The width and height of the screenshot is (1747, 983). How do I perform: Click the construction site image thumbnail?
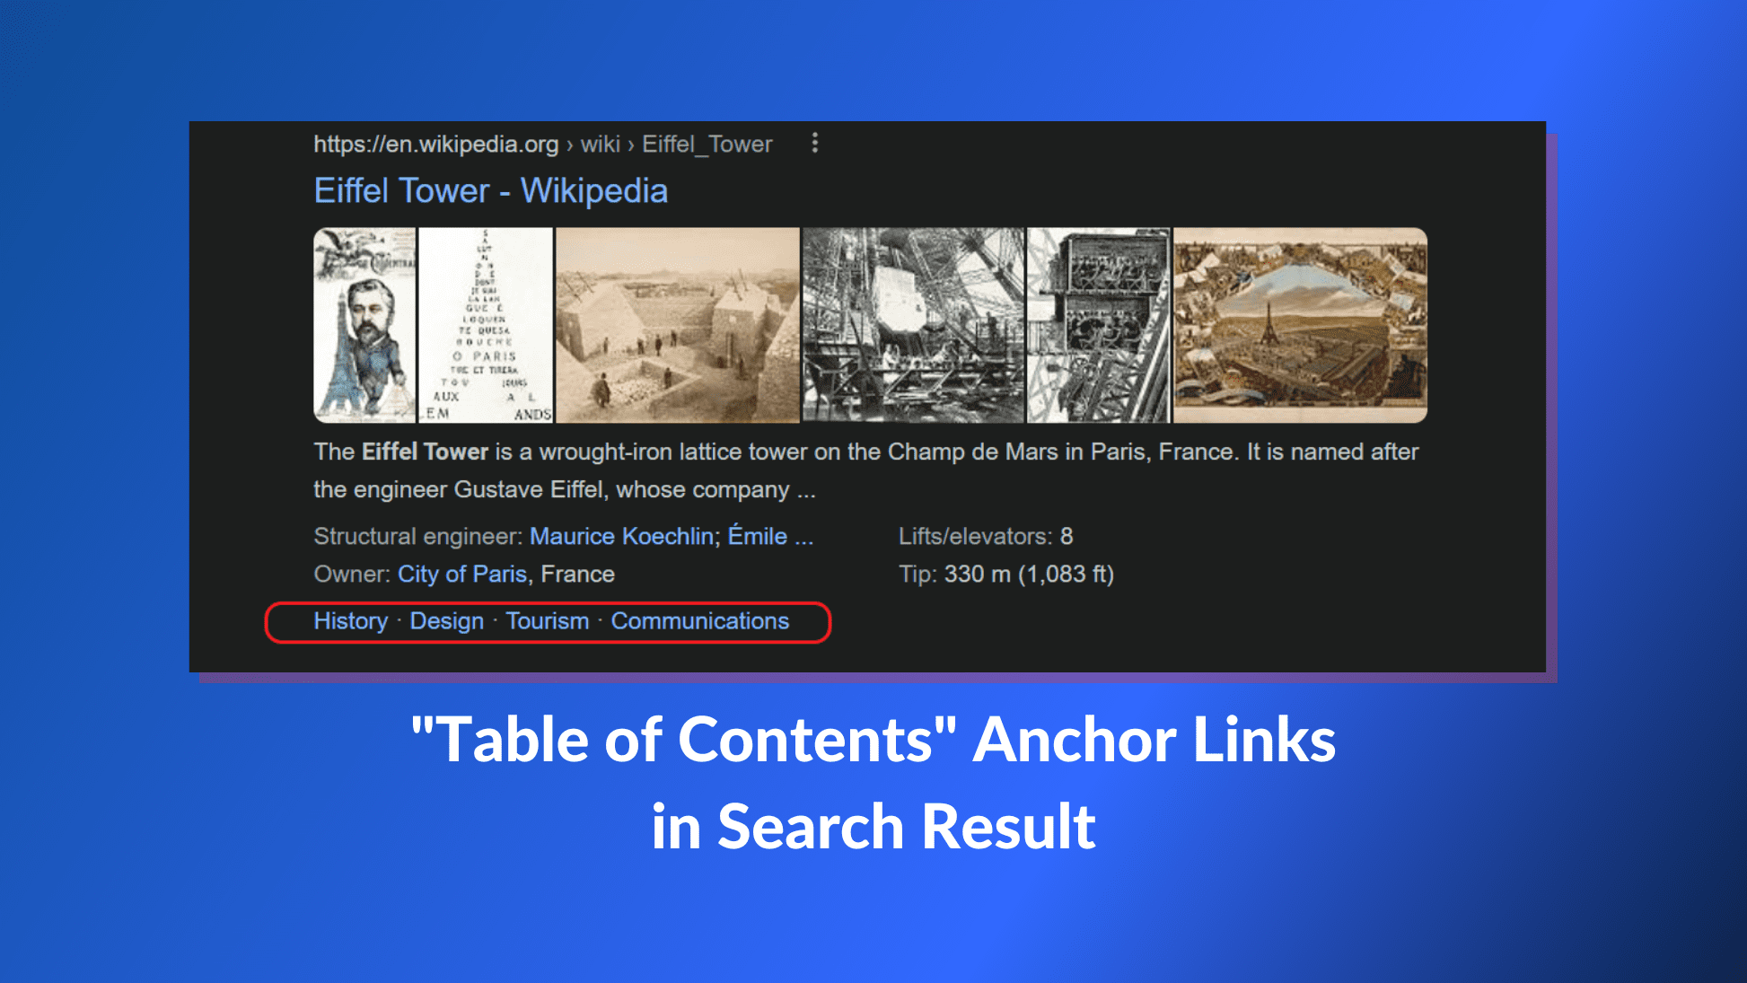tap(677, 323)
